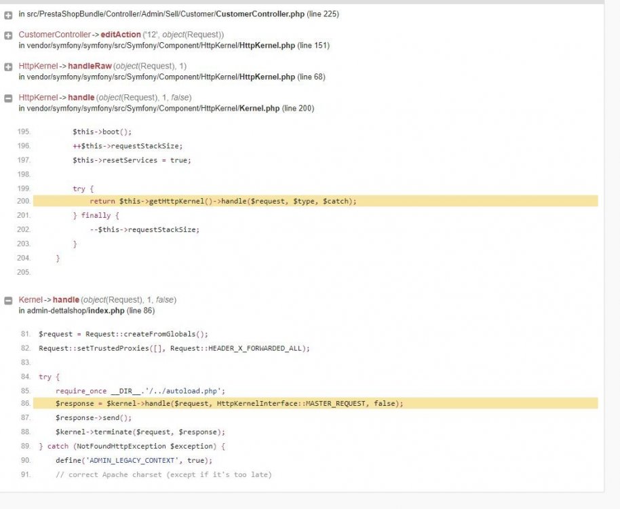The width and height of the screenshot is (620, 509).
Task: Click the plus icon beside CustomerController editAction
Action: (9, 35)
